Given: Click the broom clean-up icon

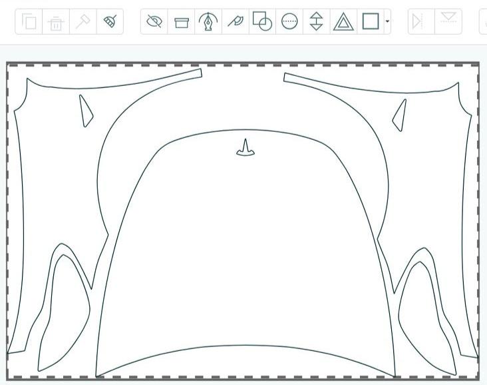Looking at the screenshot, I should (110, 22).
